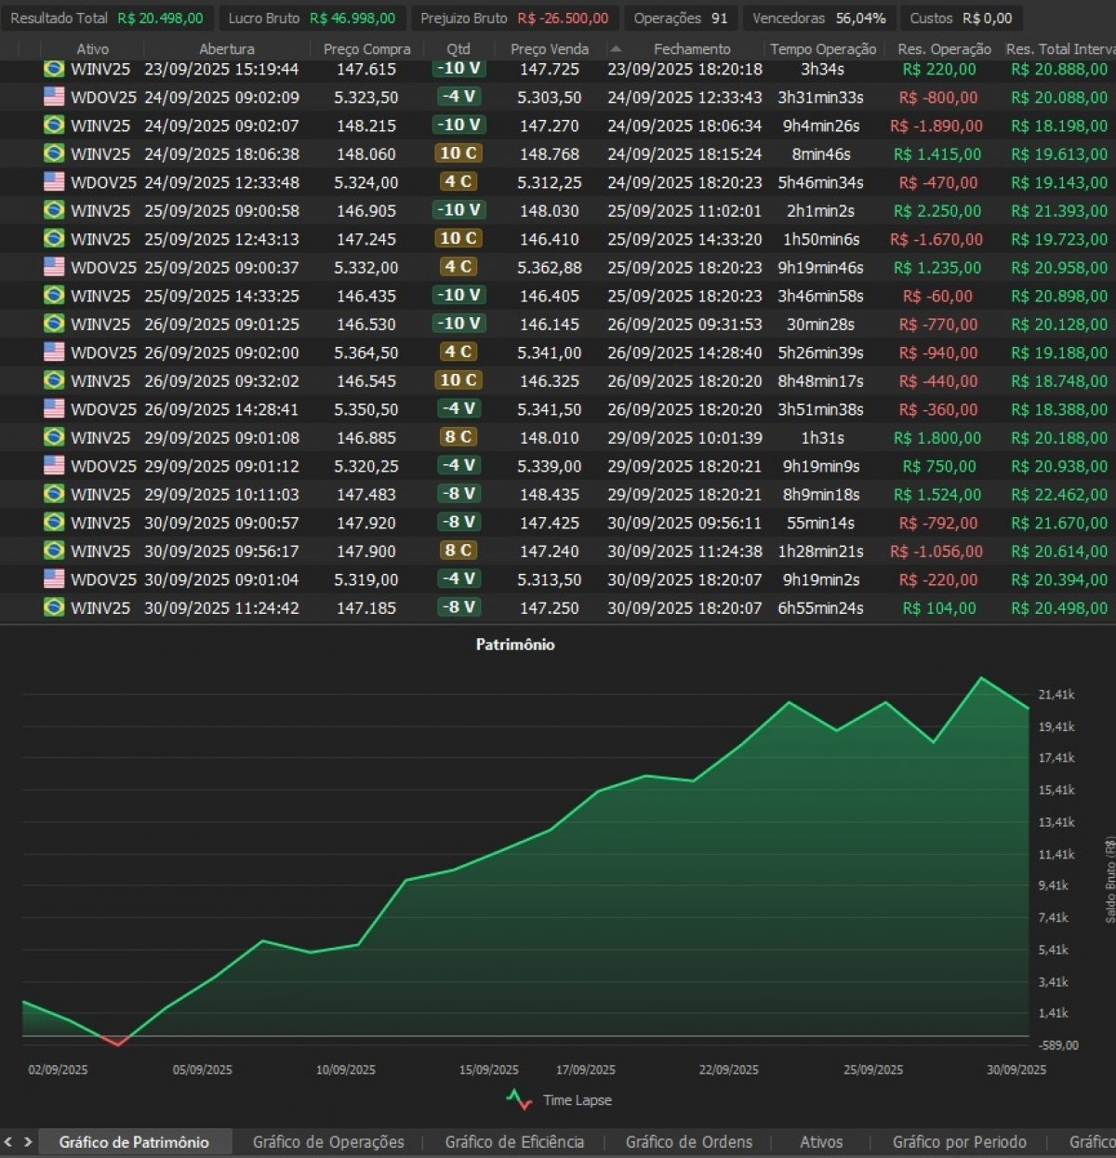Click the '10 C' quantity badge on 24/09 WINV25 row
The height and width of the screenshot is (1158, 1116).
[x=459, y=154]
